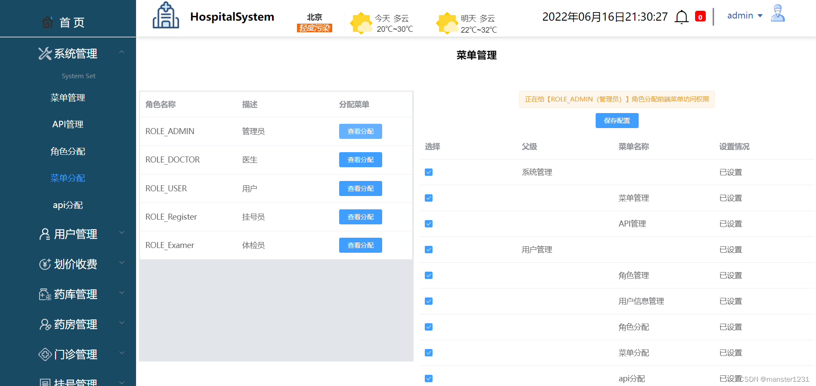View menu assignment for ROLE_DOCTOR
The image size is (816, 386).
pyautogui.click(x=361, y=160)
